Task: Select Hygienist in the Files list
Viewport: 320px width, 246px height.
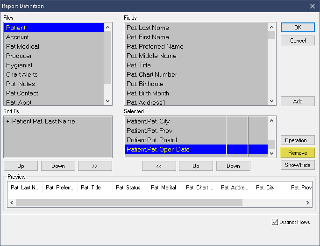Action: [x=19, y=65]
